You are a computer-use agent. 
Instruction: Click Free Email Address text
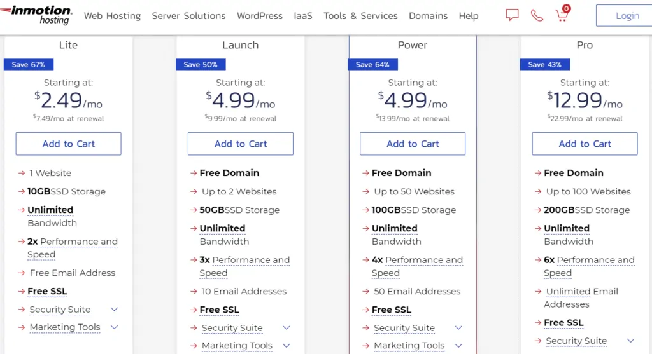(x=73, y=273)
